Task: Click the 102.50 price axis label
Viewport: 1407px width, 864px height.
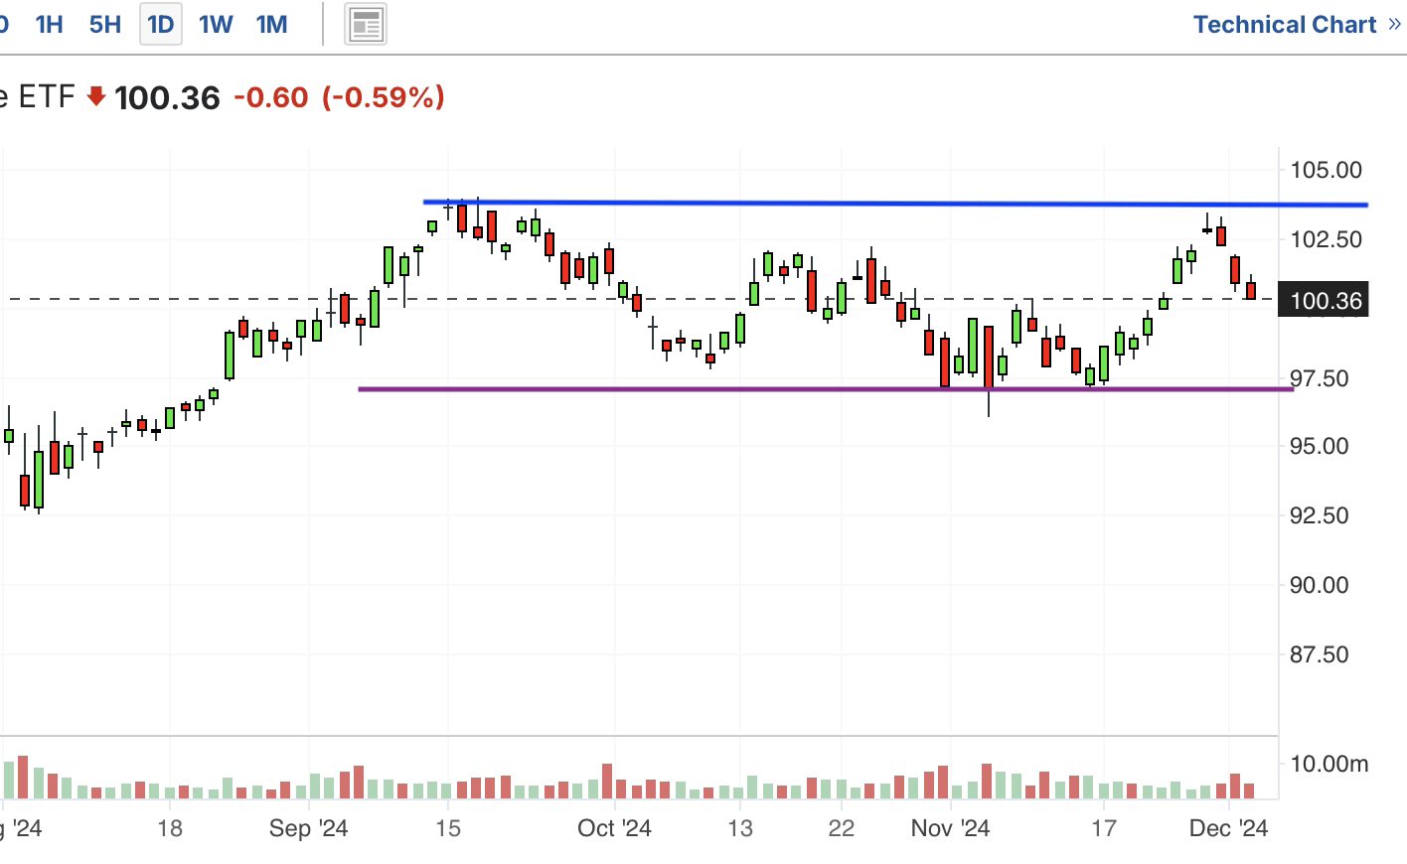Action: click(x=1326, y=239)
